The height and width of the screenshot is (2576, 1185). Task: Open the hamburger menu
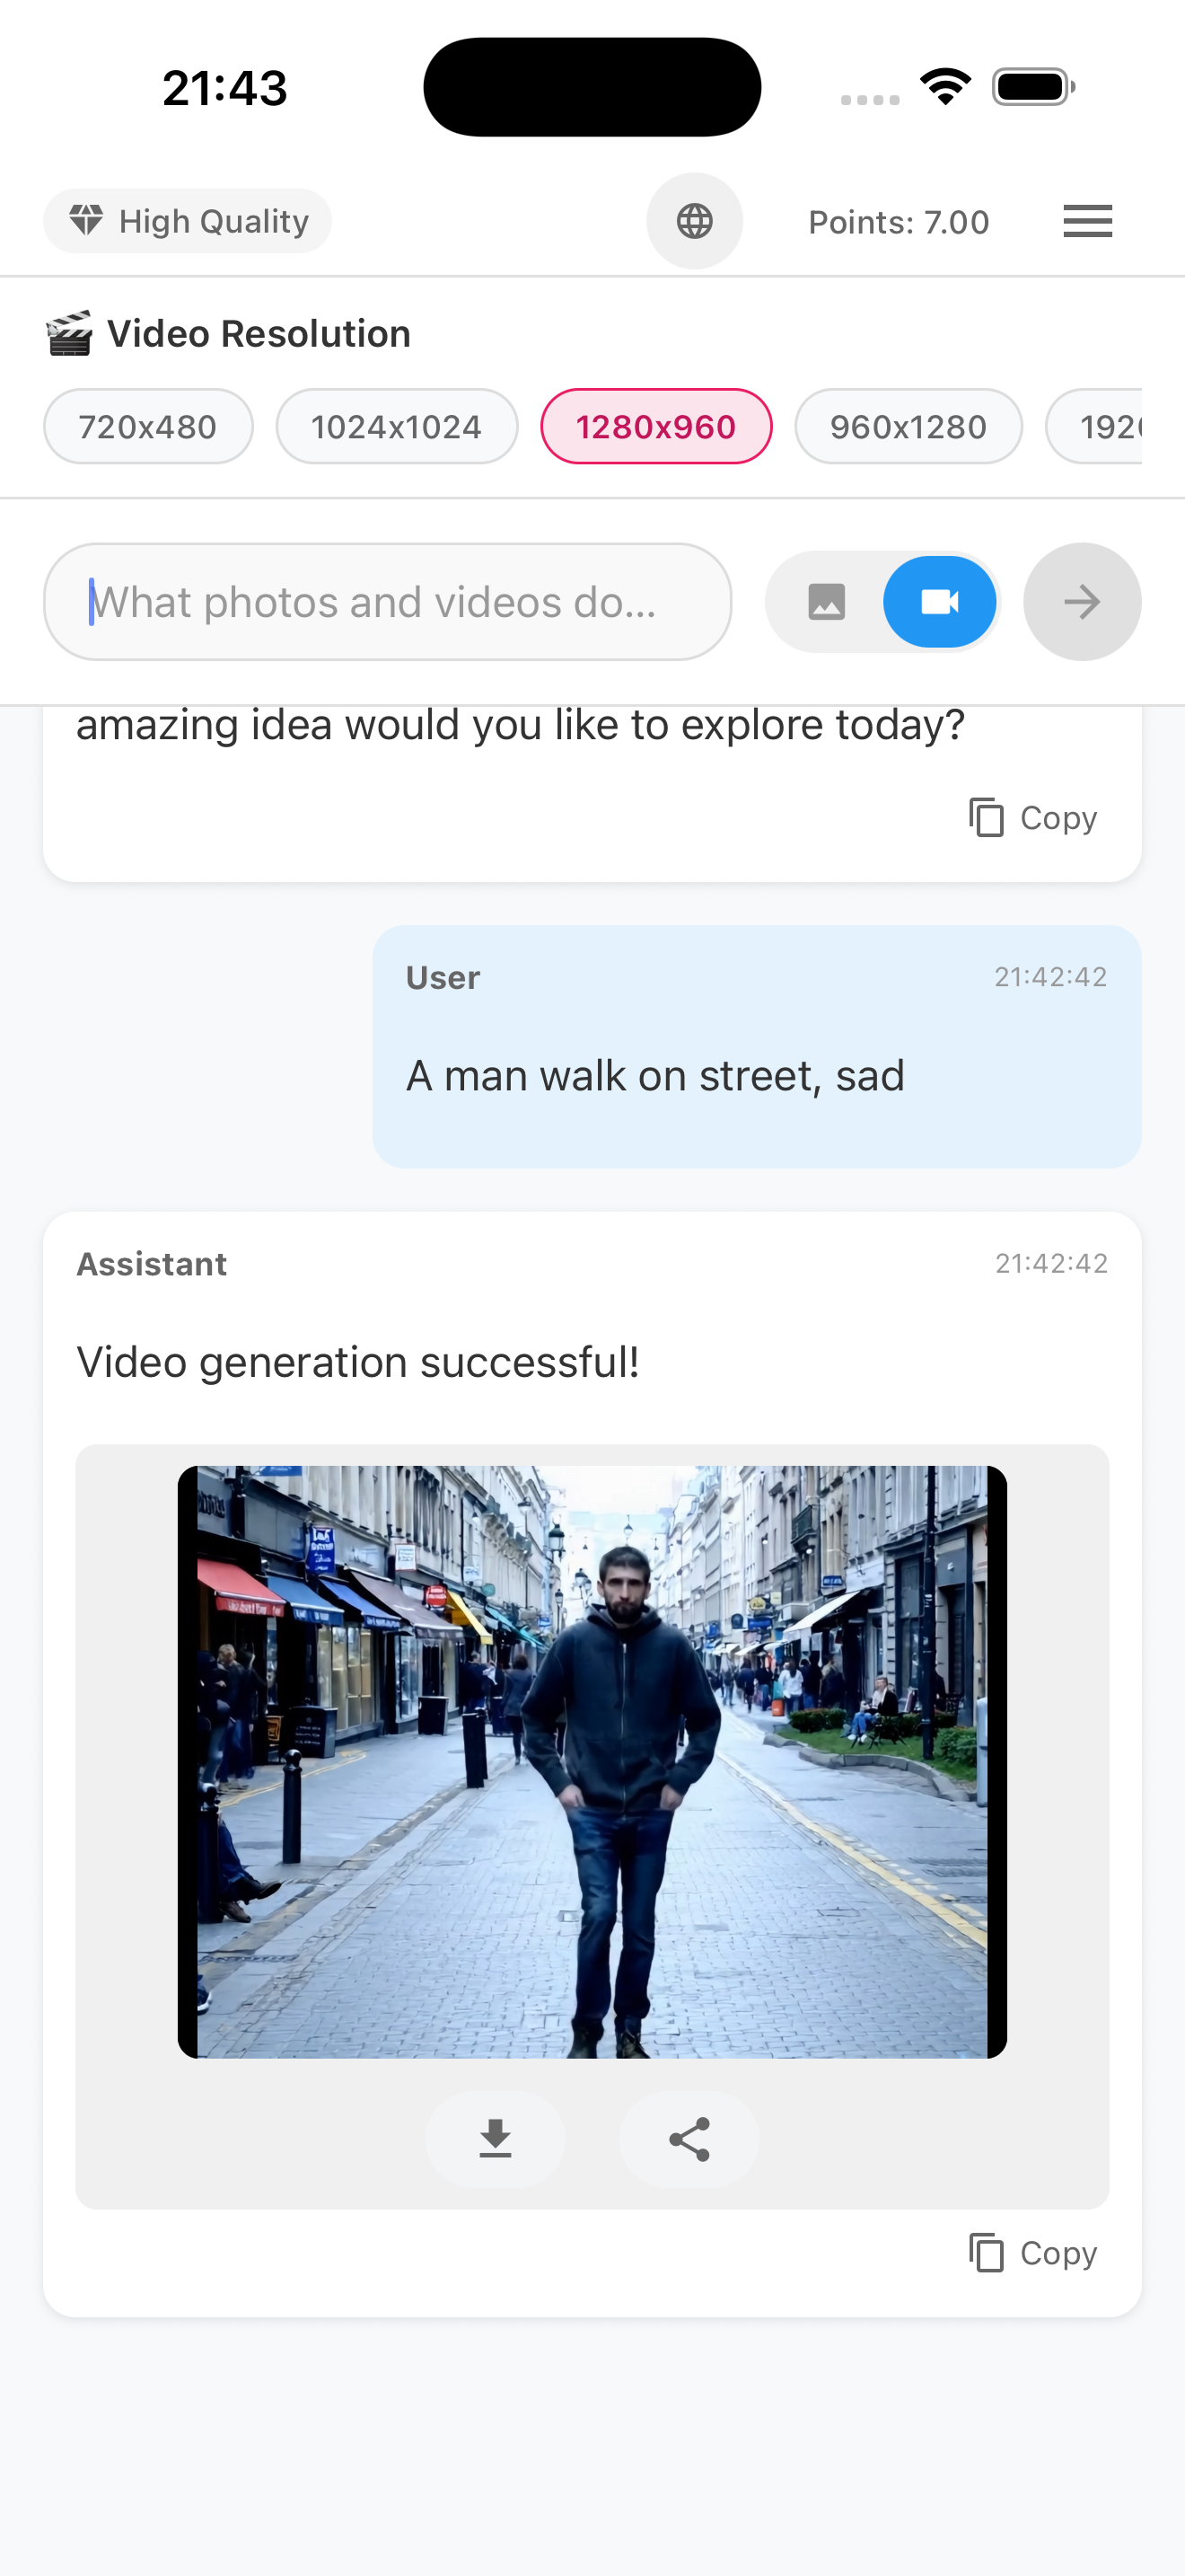point(1087,221)
